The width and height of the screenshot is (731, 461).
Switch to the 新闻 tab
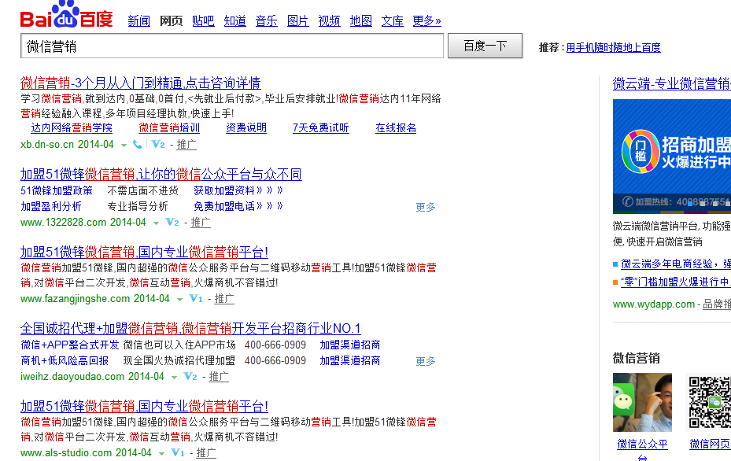point(139,21)
